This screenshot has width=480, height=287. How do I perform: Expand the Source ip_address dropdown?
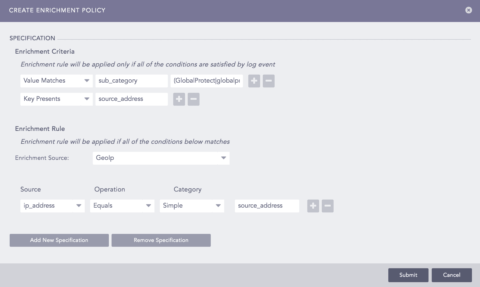pyautogui.click(x=79, y=206)
